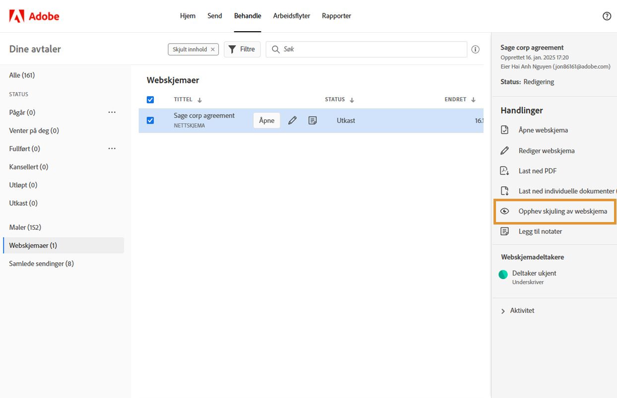617x398 pixels.
Task: Click the Utkast status cell
Action: point(346,120)
